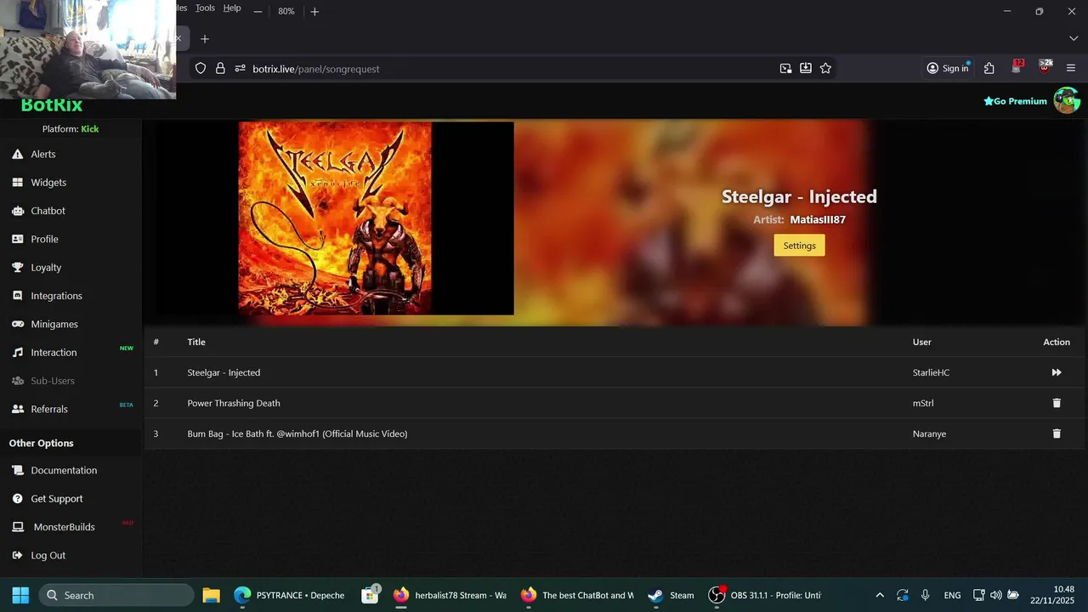Open browser tracking protection shield icon
Image resolution: width=1088 pixels, height=612 pixels.
point(201,69)
